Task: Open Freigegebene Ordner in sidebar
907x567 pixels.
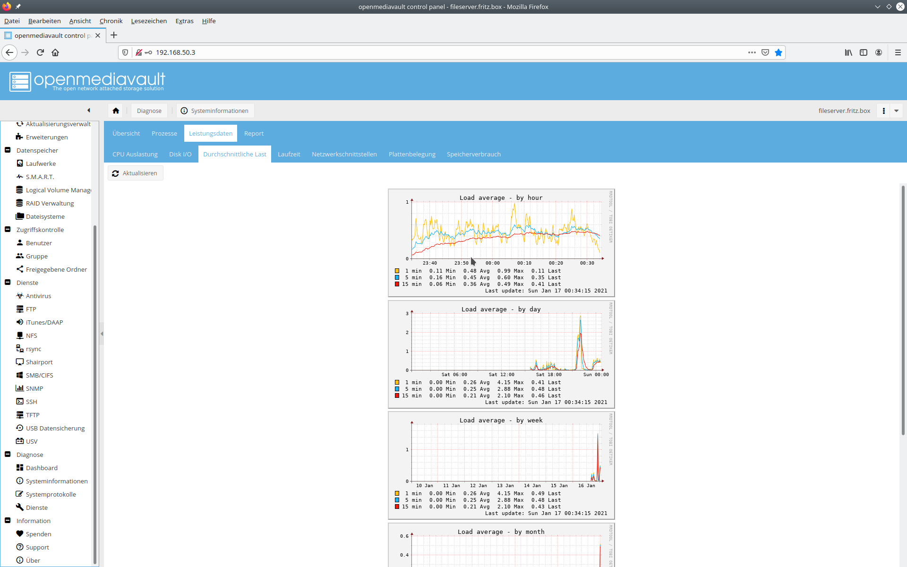Action: point(56,269)
